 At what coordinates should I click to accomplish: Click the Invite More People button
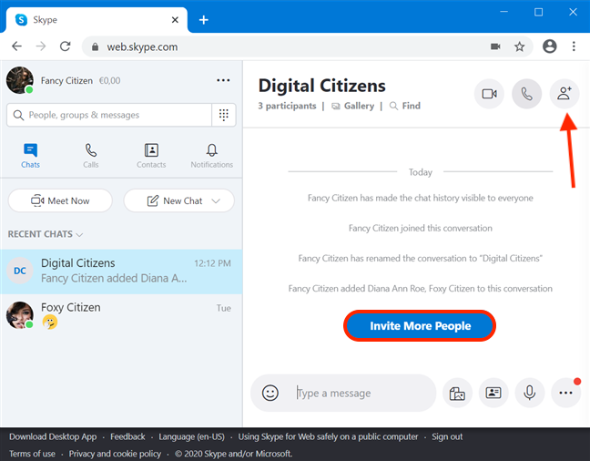[x=420, y=326]
